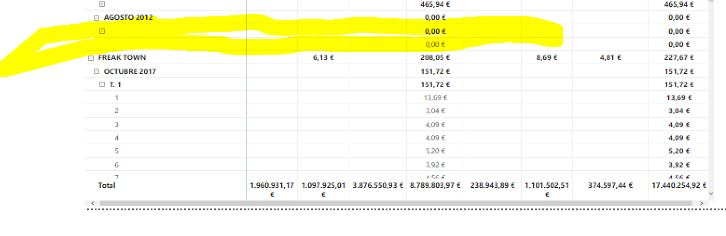Click the down arrow of vertical scrollbar

point(711,193)
